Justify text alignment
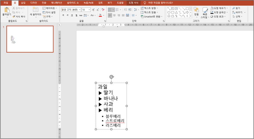 pyautogui.click(x=123, y=15)
